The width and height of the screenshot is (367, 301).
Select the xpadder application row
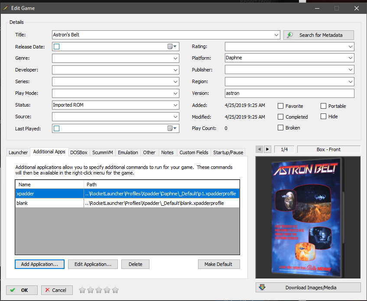[127, 194]
